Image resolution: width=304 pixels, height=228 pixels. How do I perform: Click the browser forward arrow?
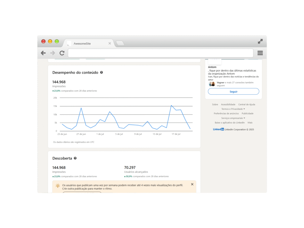point(53,53)
